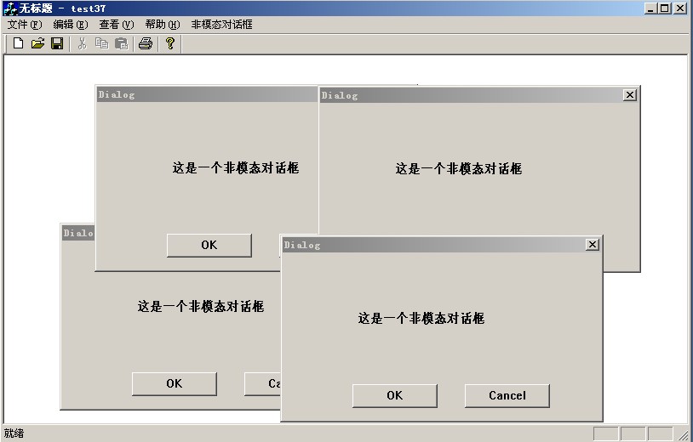693x442 pixels.
Task: Click 这是一个非模态对话框 text in upper-left dialog
Action: click(236, 167)
